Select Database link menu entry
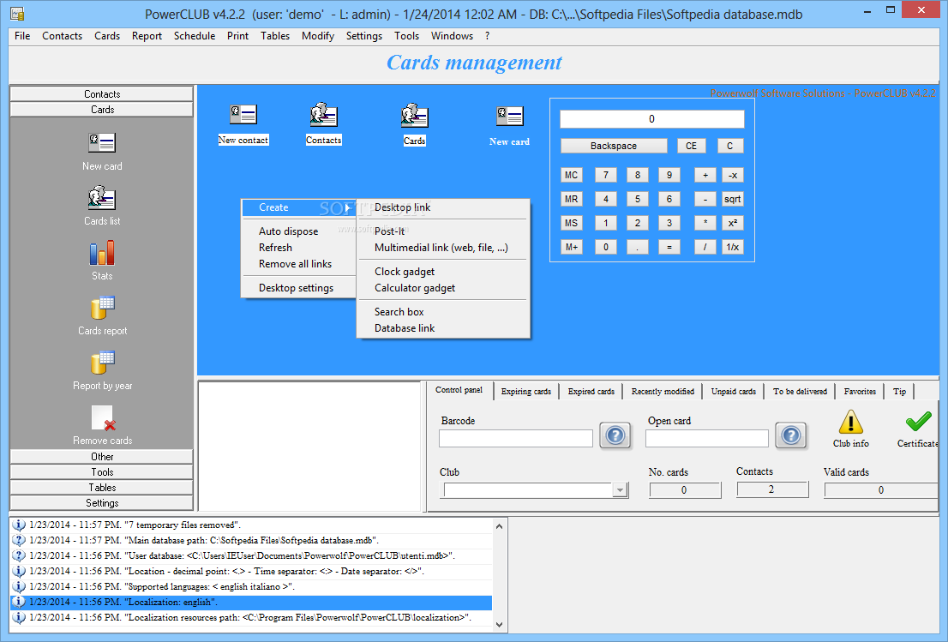The image size is (948, 642). 443,328
